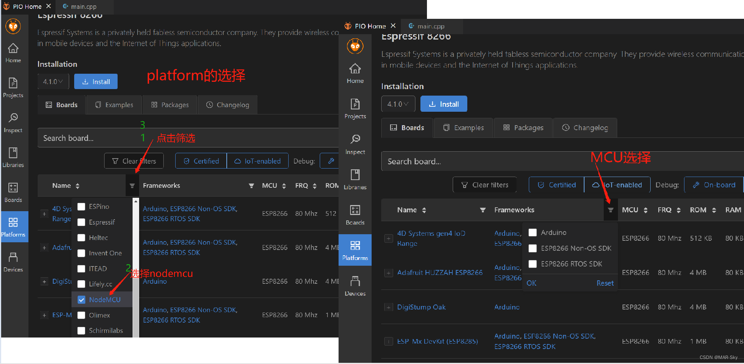Switch to Changelog tab in left window
The height and width of the screenshot is (364, 744).
click(228, 105)
